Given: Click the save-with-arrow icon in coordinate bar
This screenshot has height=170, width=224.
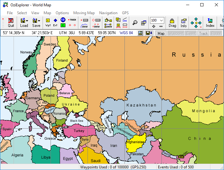Looking at the screenshot, I should pos(149,33).
